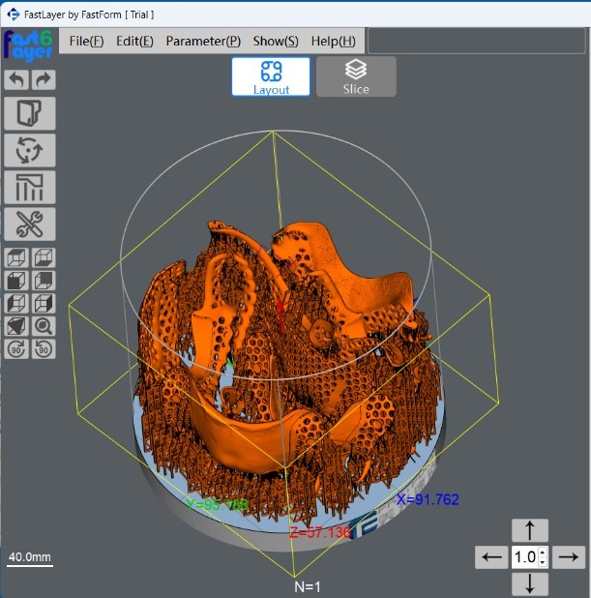591x598 pixels.
Task: Expand the Show menu
Action: coord(276,41)
